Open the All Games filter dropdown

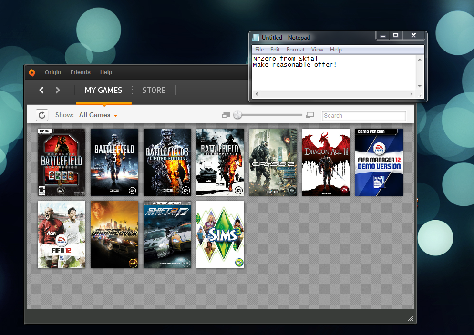[x=98, y=115]
